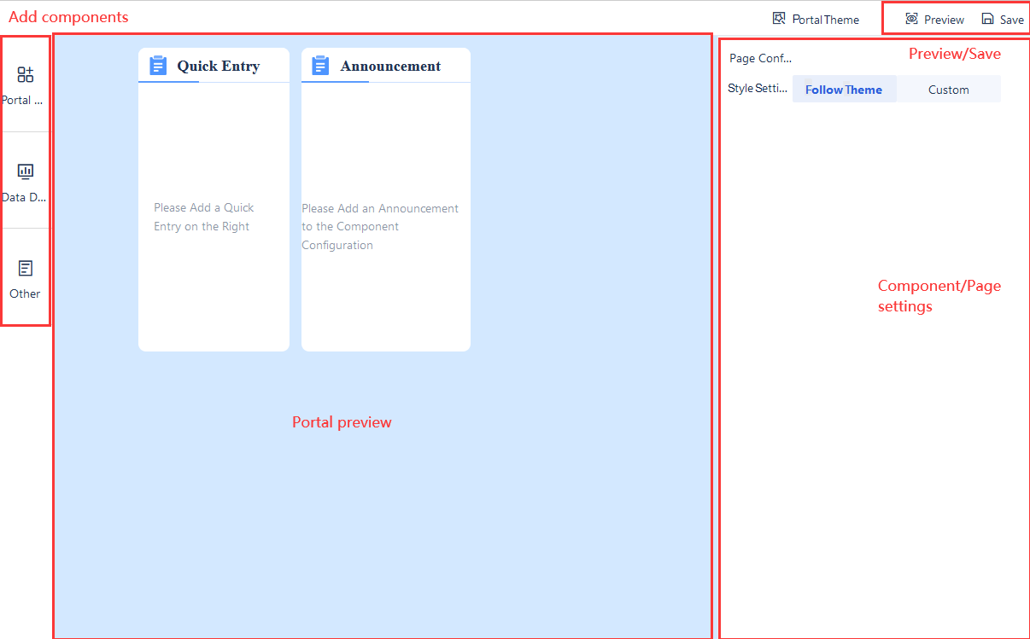This screenshot has height=639, width=1030.
Task: Select the Portal components sidebar icon
Action: pos(25,75)
